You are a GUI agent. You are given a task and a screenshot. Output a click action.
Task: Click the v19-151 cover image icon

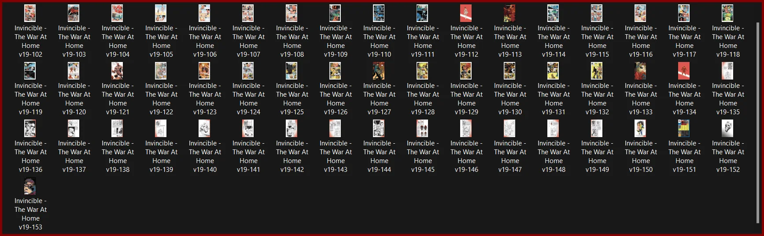pos(684,128)
